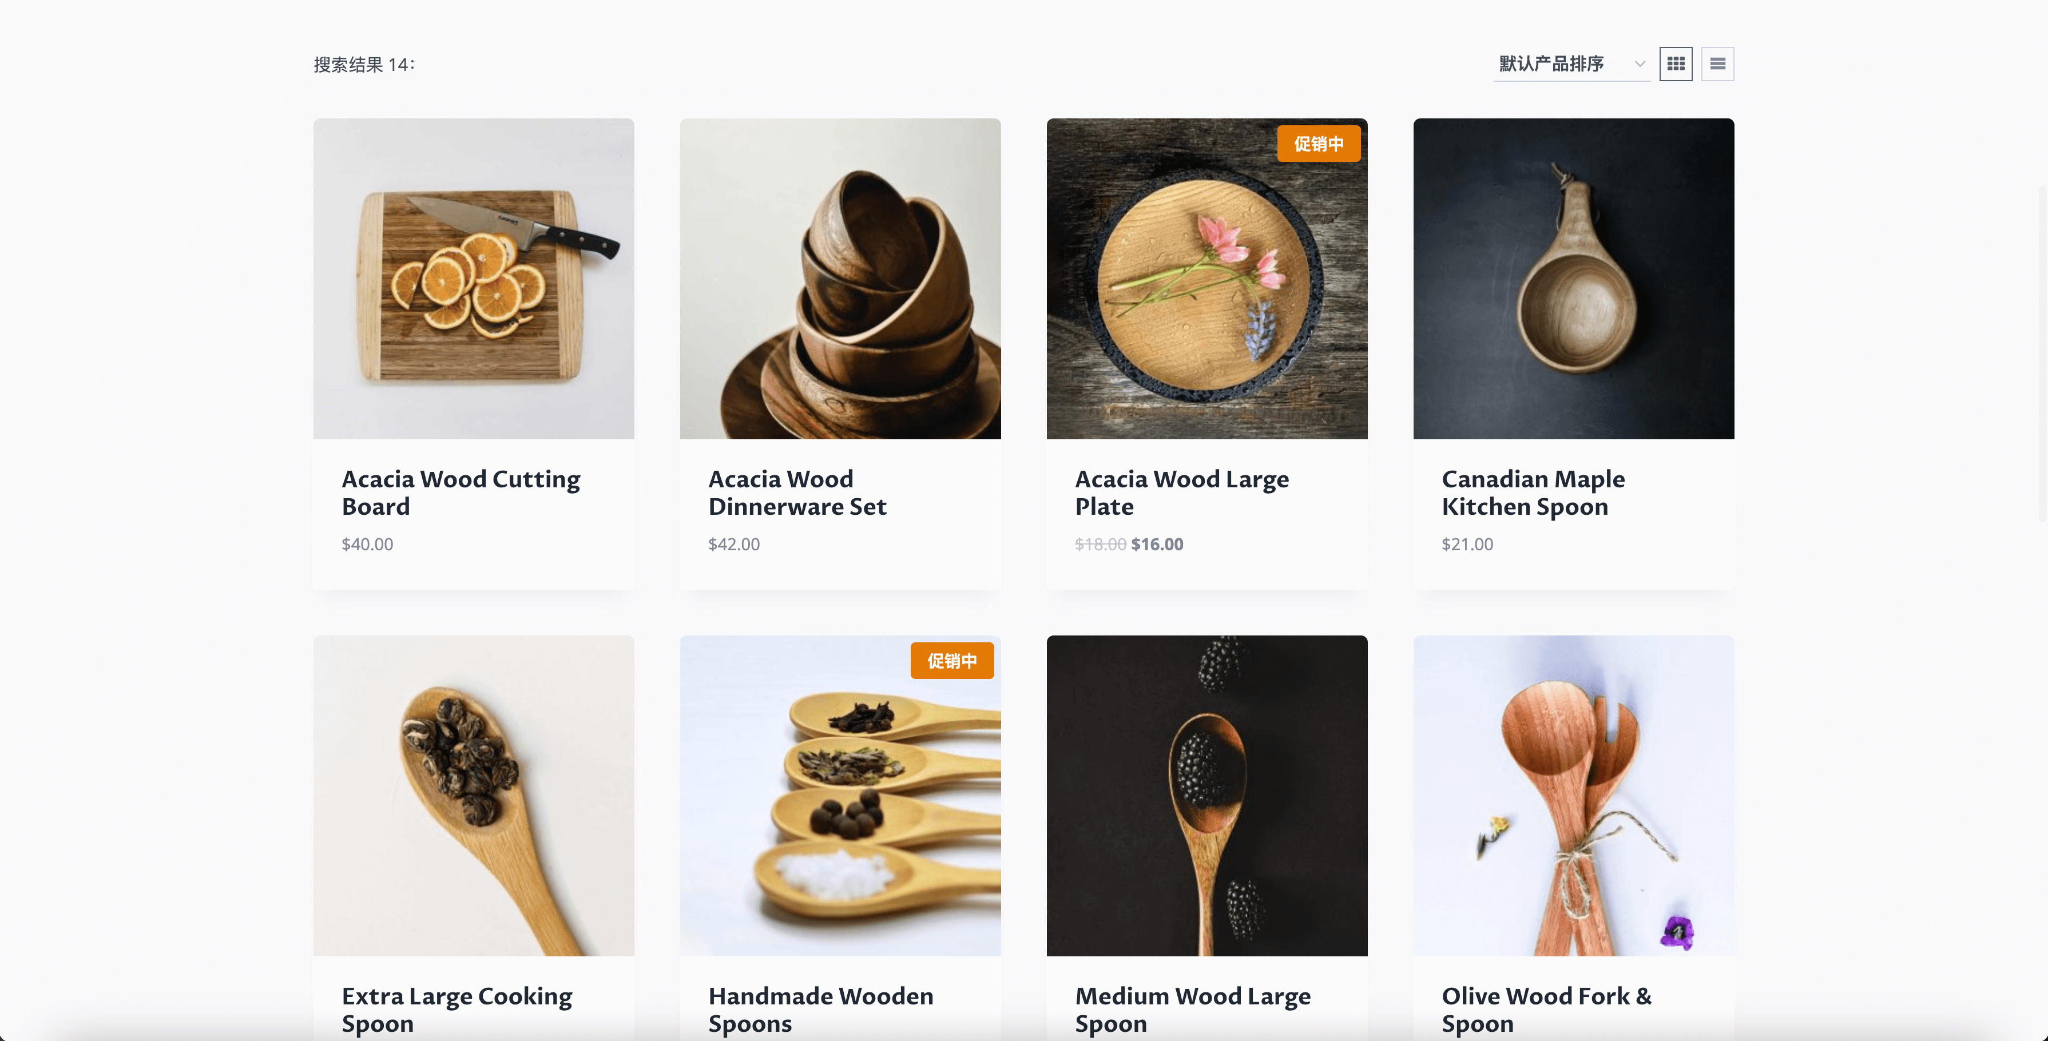The width and height of the screenshot is (2048, 1041).
Task: Click the Acacia Wood Large Plate title
Action: tap(1181, 492)
